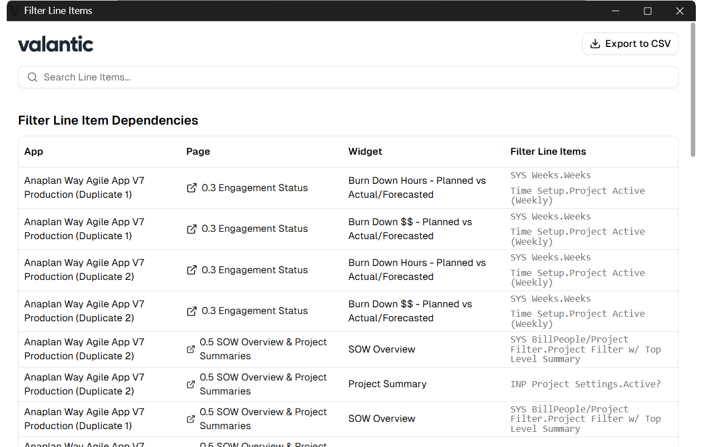Focus the Search Line Items field
This screenshot has width=716, height=447.
click(348, 77)
